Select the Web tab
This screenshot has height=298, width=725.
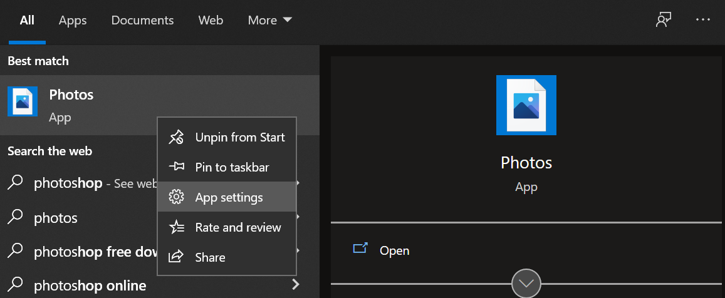tap(211, 20)
